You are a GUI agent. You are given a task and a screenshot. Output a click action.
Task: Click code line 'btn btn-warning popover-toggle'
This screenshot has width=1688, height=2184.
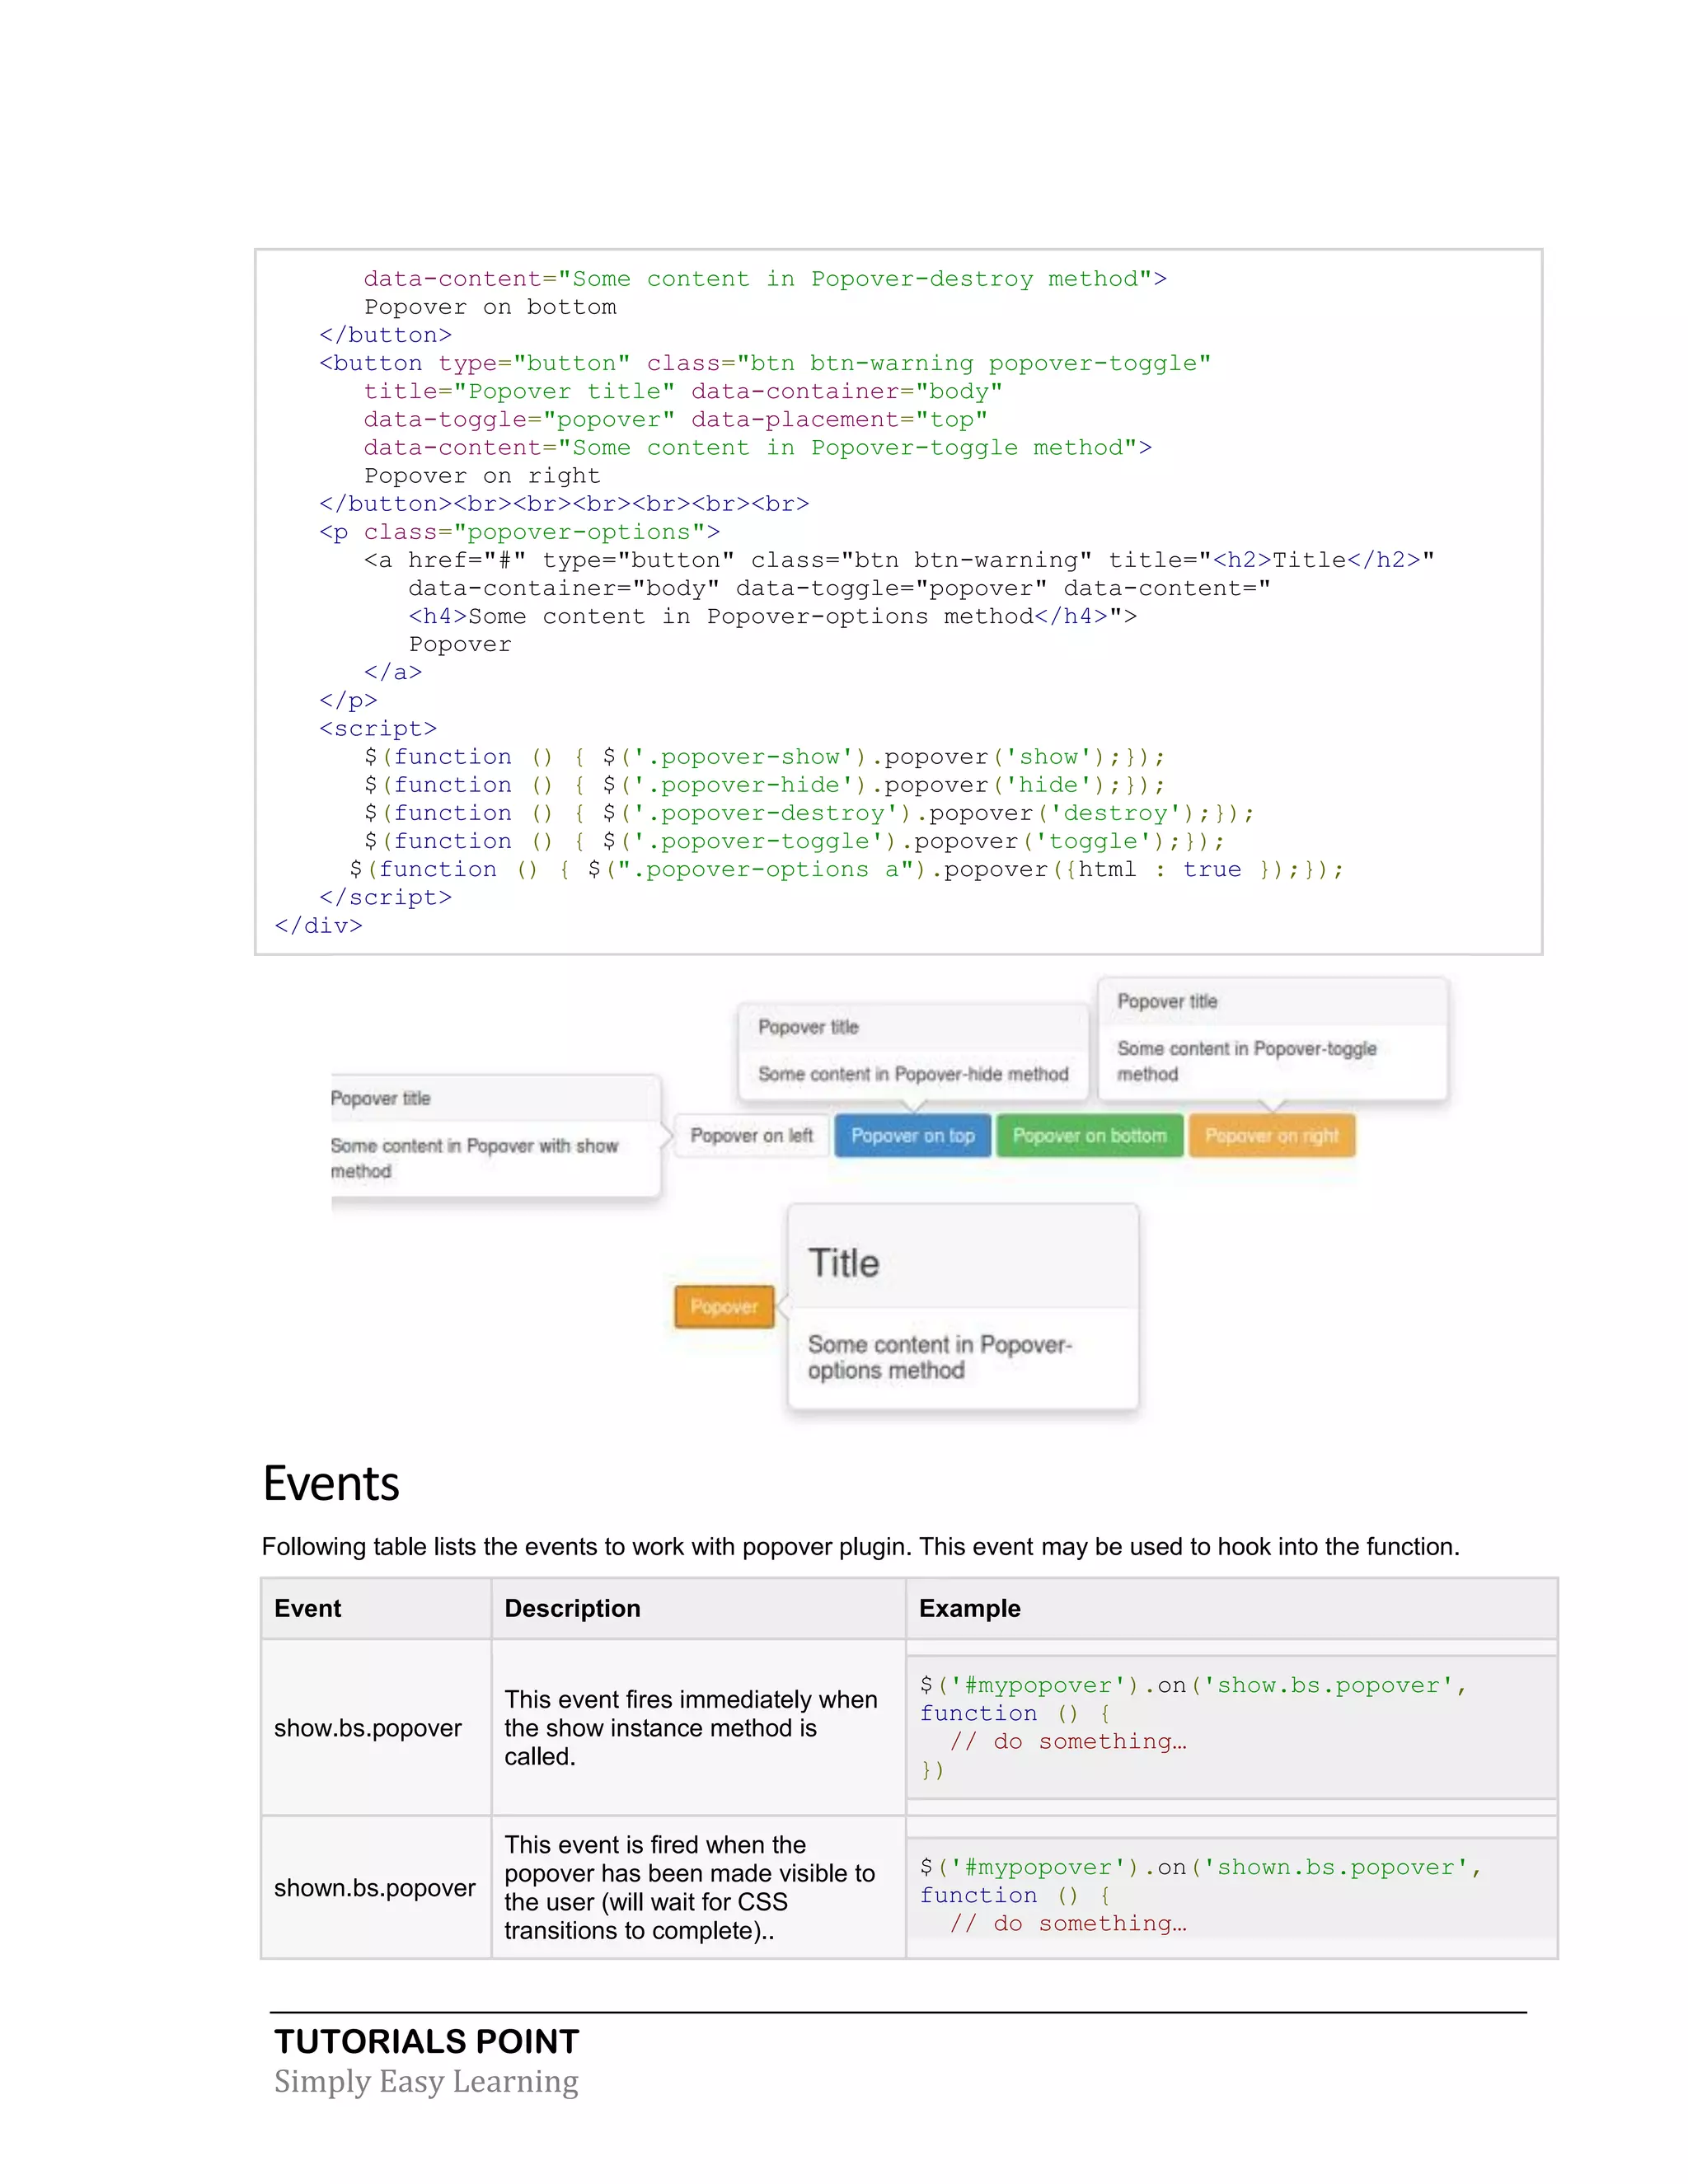click(x=765, y=363)
